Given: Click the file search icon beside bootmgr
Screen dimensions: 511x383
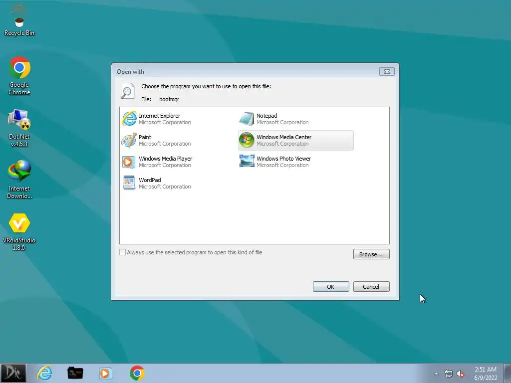Looking at the screenshot, I should click(x=127, y=91).
